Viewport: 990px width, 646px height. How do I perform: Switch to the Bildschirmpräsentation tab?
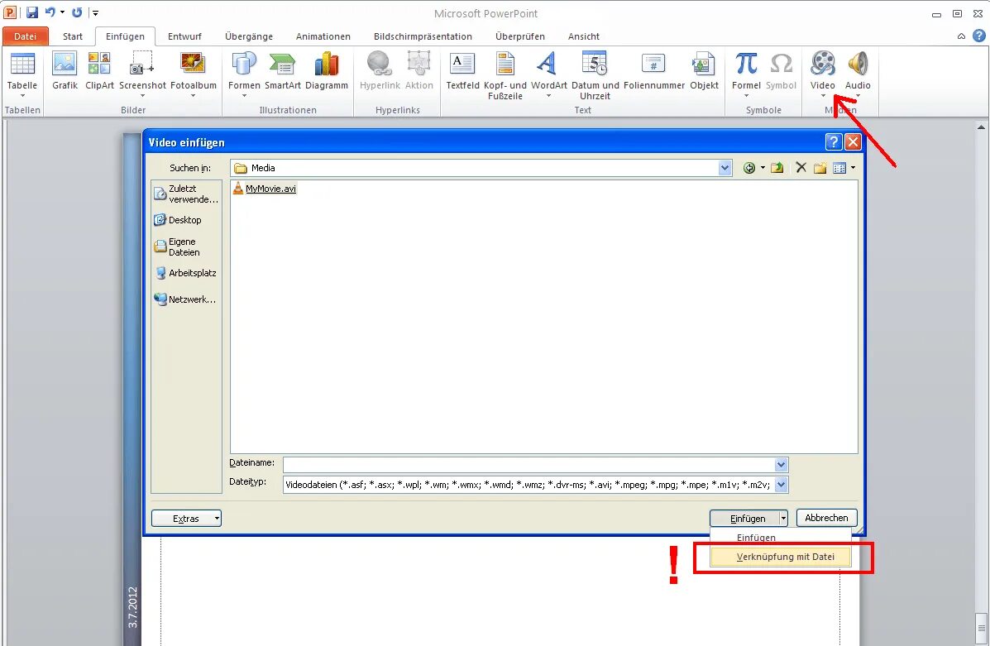(x=423, y=36)
